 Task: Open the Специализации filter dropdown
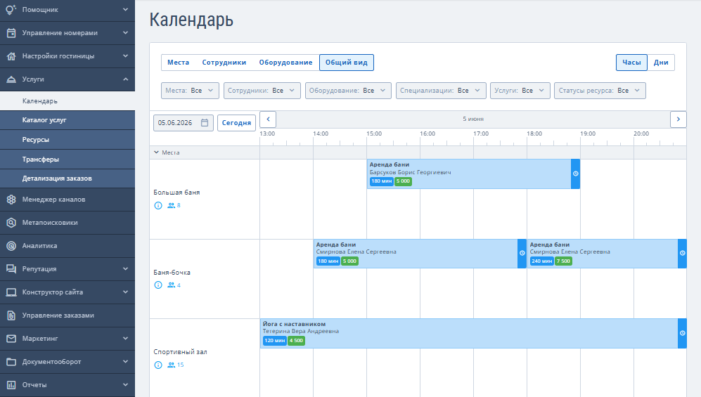[441, 91]
